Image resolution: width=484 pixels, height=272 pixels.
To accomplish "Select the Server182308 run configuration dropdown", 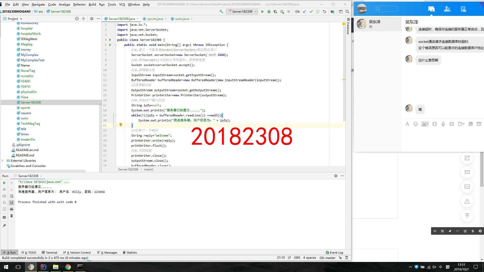I will coord(242,11).
